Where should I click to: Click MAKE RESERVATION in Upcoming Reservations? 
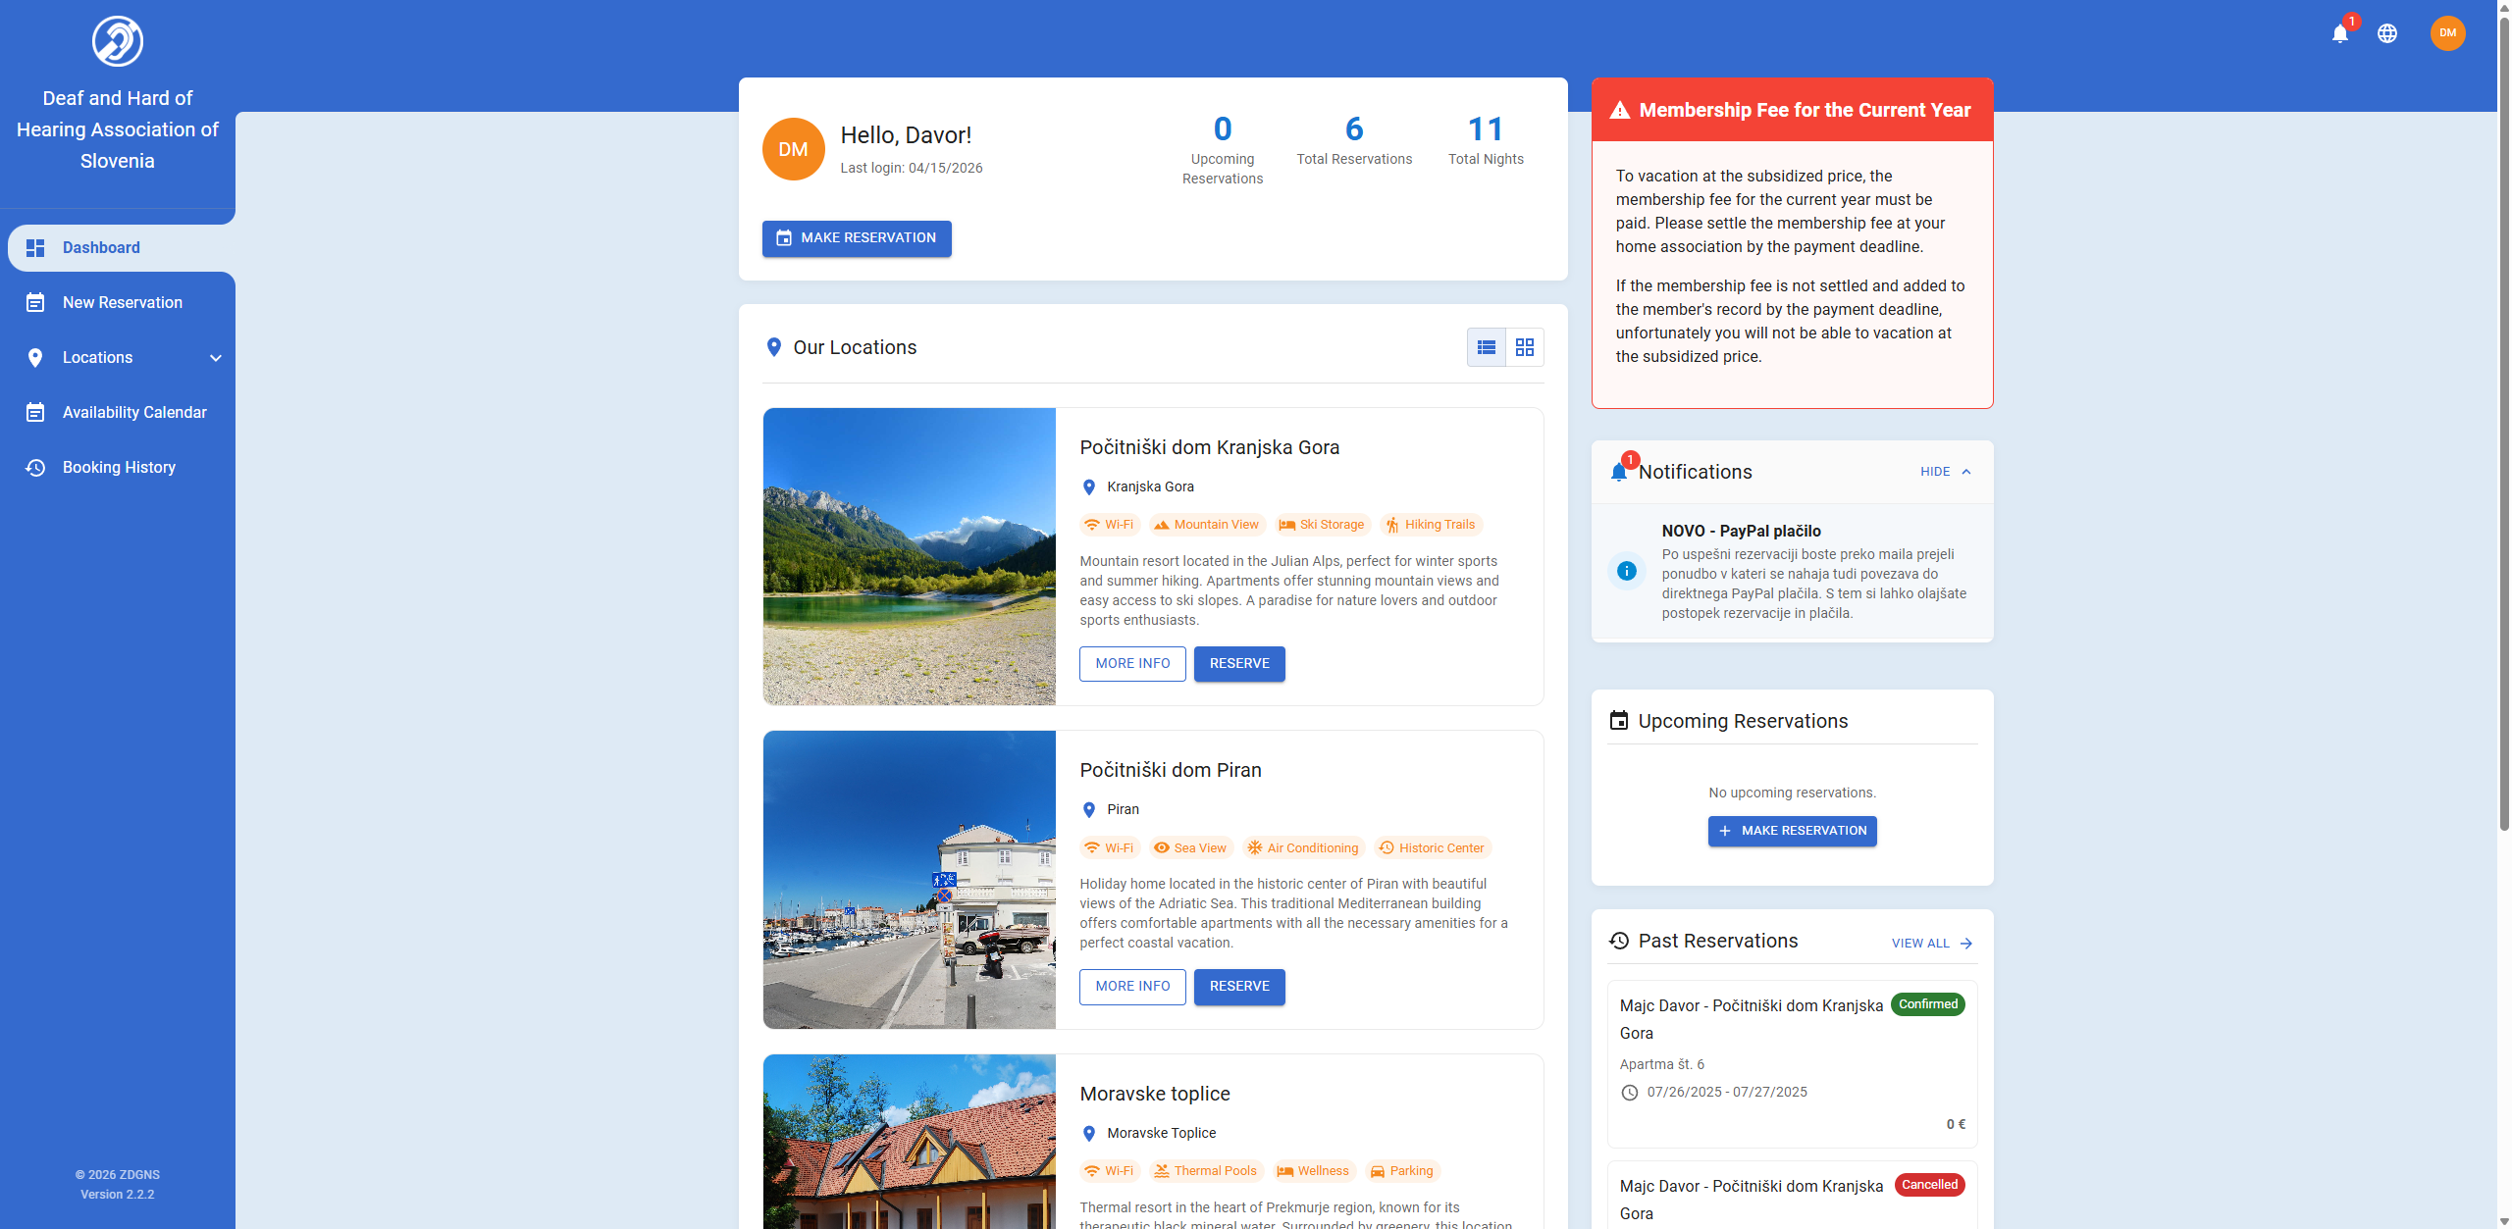tap(1793, 832)
